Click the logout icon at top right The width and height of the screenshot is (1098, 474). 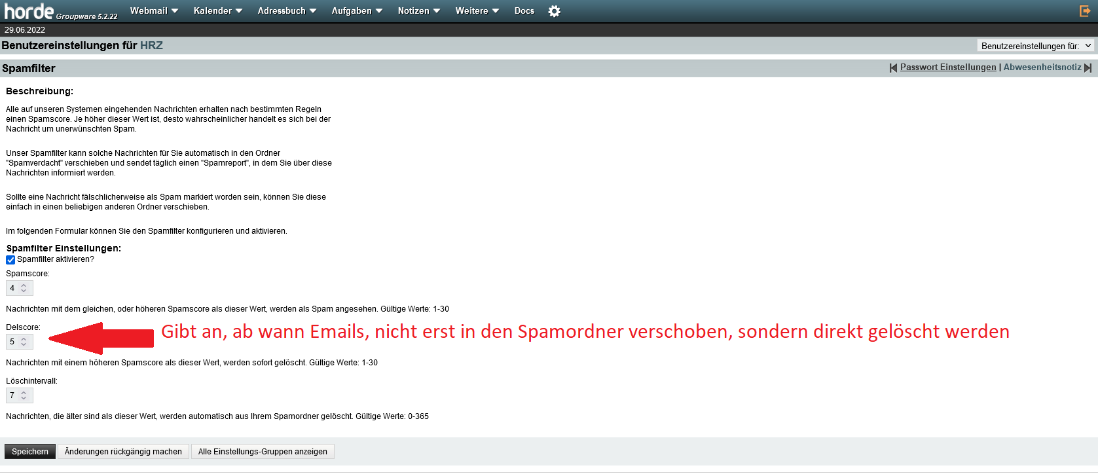(x=1084, y=11)
